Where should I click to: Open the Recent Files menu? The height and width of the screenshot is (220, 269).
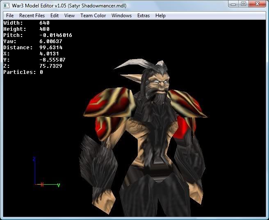pos(32,16)
